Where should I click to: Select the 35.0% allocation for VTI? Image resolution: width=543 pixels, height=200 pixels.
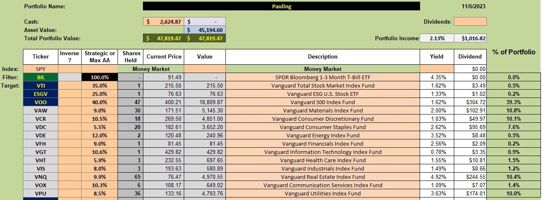[x=100, y=85]
